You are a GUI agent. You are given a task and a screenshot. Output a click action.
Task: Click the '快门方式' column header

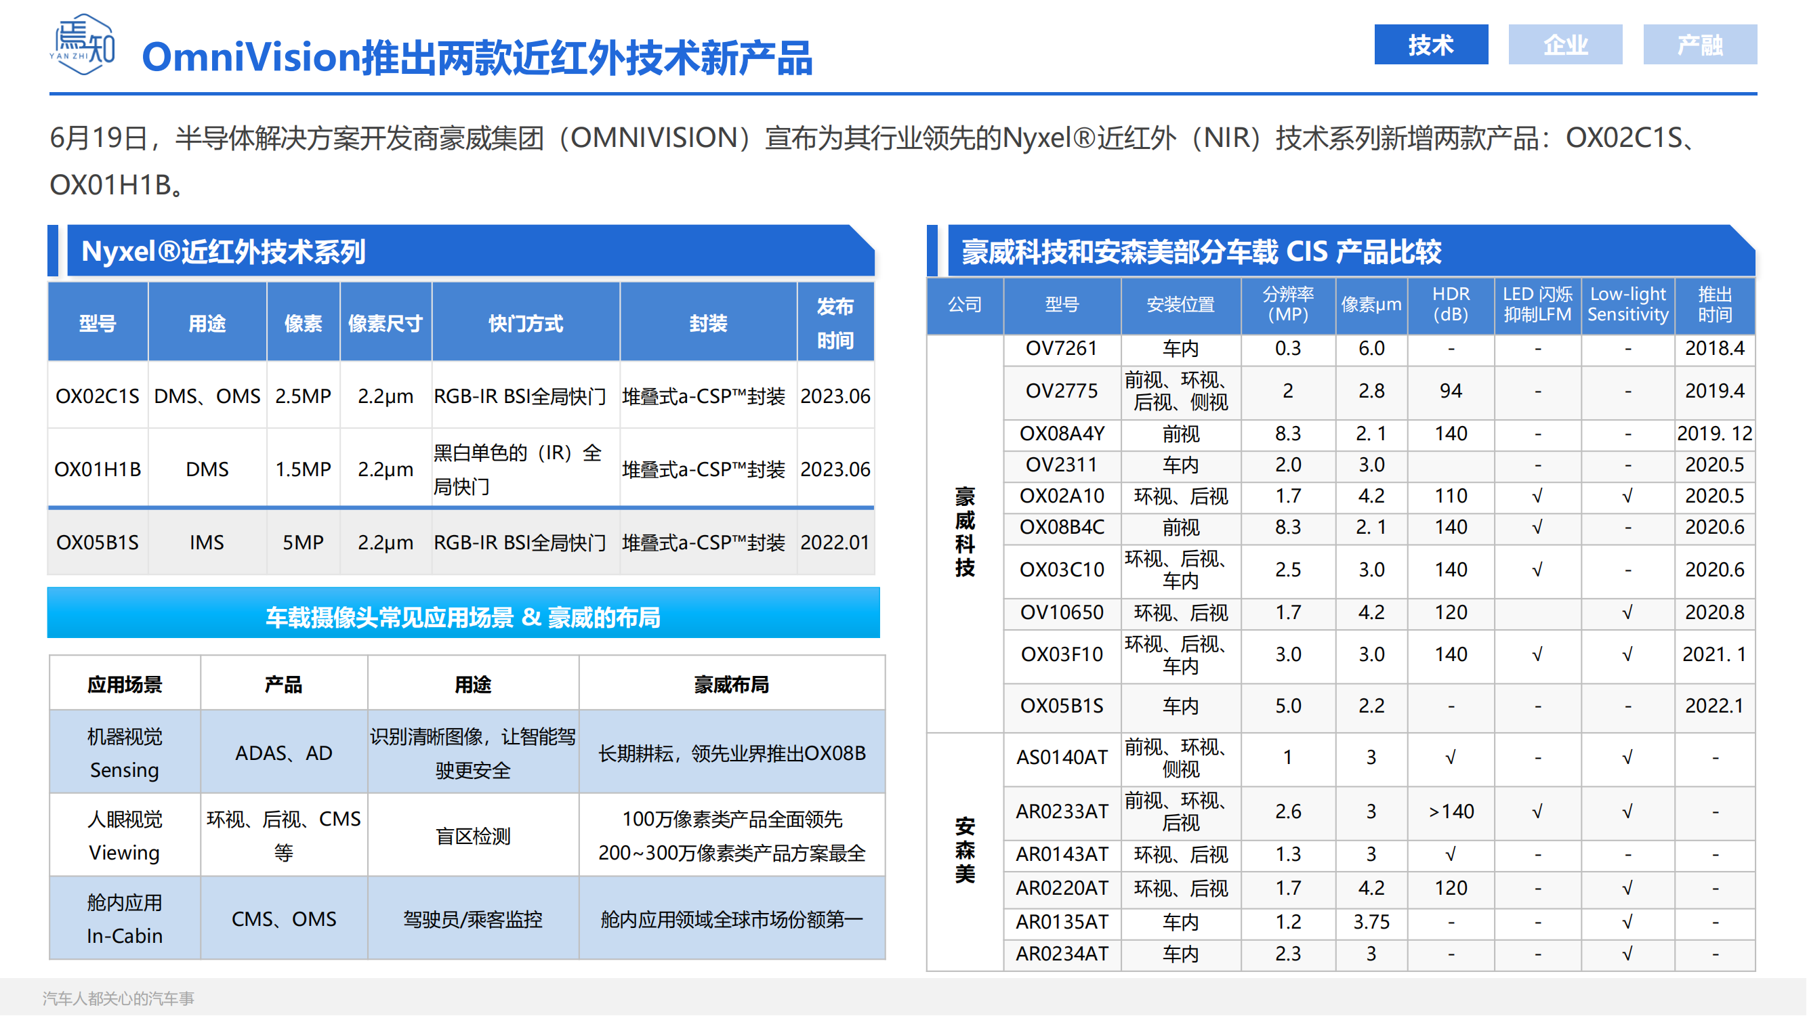click(x=525, y=323)
